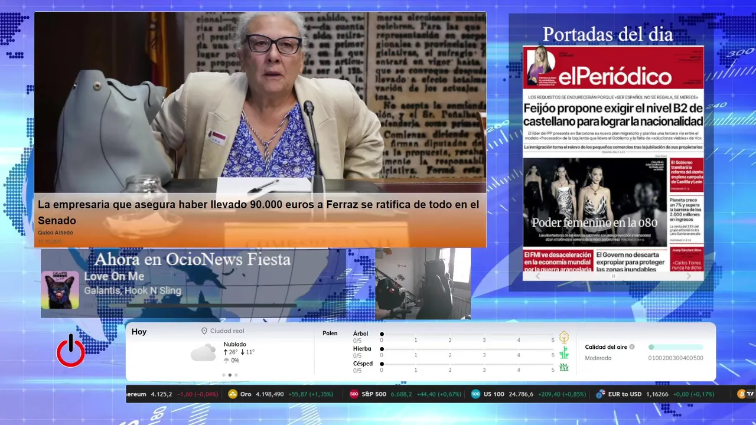Click the Nublado weather condition text

pos(235,344)
